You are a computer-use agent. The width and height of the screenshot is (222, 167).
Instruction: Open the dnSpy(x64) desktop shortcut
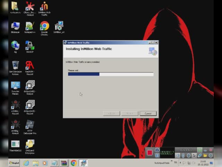click(x=30, y=108)
